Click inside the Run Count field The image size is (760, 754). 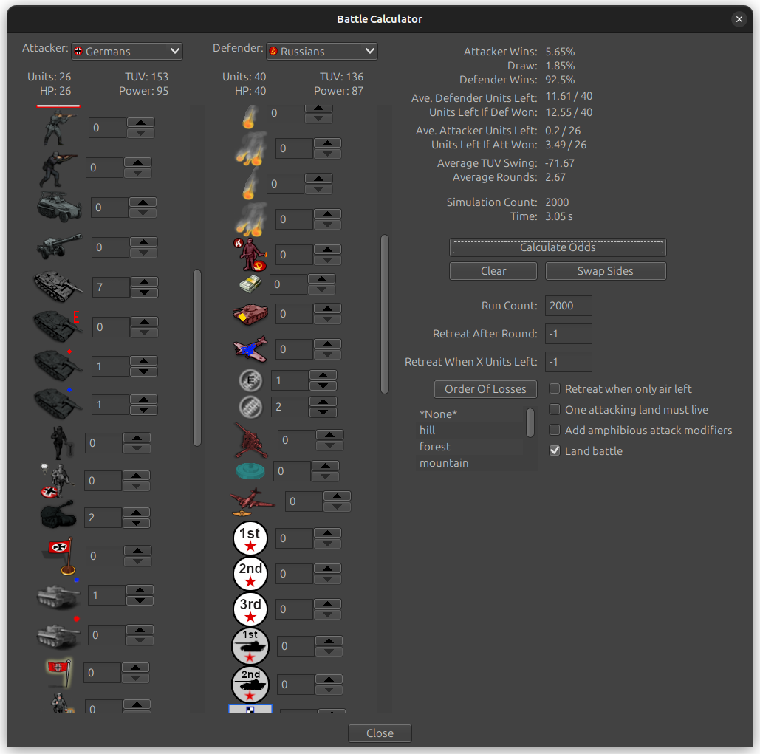(568, 305)
